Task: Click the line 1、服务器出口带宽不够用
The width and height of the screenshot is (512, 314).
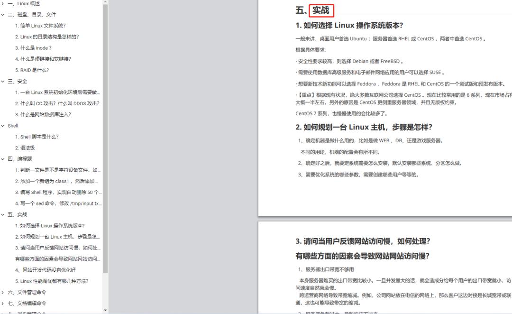Action: pos(326,269)
